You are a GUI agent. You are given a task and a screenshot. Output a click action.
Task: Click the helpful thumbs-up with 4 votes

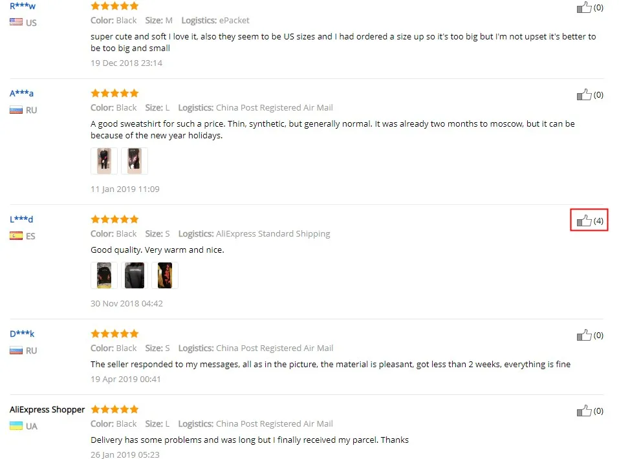(x=584, y=220)
